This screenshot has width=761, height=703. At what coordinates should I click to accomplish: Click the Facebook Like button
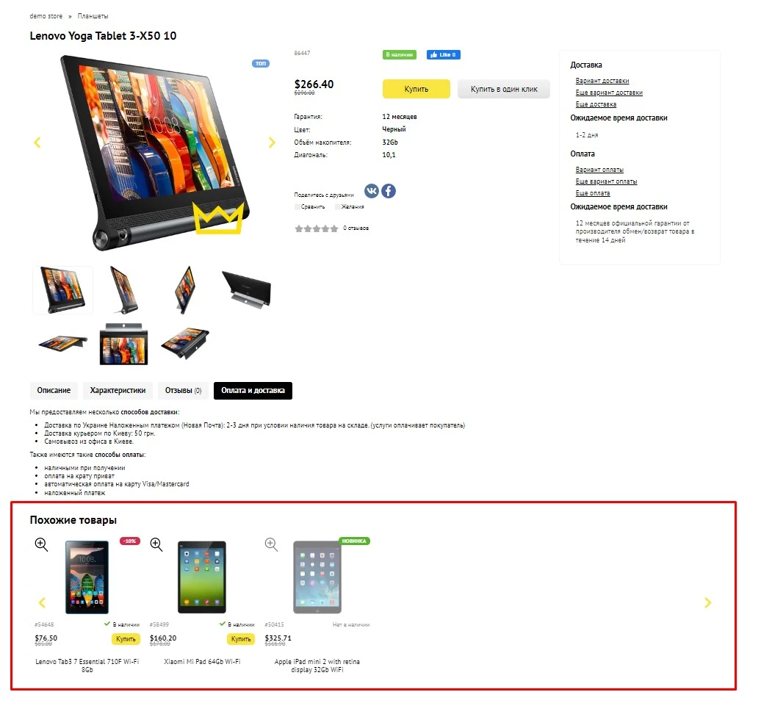coord(444,55)
